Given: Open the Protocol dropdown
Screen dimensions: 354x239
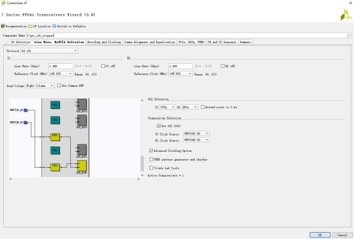Looking at the screenshot, I should (49, 50).
